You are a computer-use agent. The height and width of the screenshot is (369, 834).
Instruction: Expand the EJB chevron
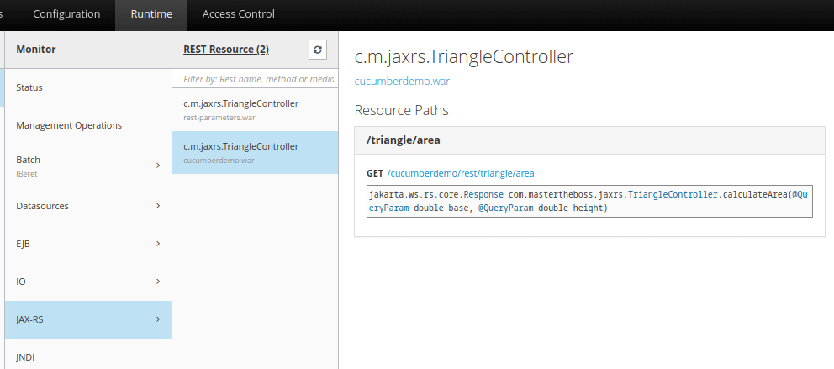click(x=158, y=244)
